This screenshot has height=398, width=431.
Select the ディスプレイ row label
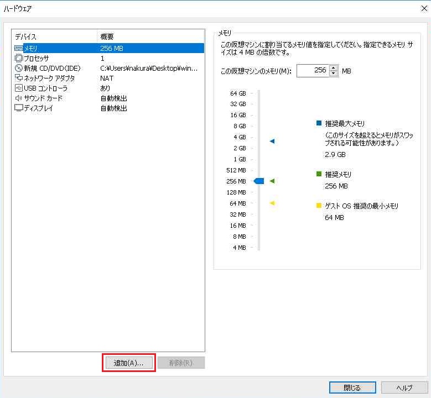(x=38, y=108)
